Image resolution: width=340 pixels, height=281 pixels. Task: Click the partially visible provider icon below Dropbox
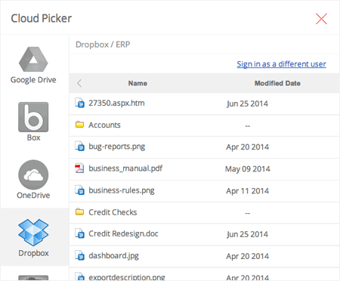(33, 278)
